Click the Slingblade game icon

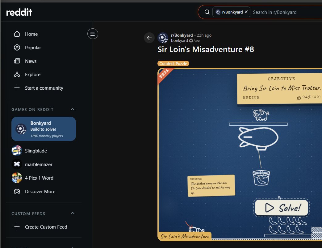point(17,150)
